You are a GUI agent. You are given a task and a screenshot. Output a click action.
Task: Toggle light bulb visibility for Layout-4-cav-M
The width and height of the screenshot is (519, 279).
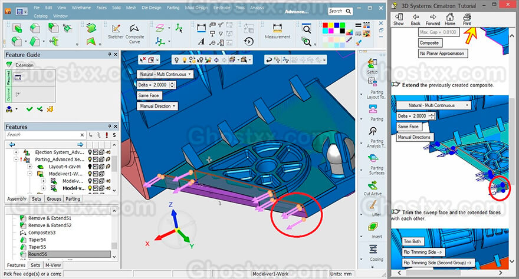pos(90,167)
